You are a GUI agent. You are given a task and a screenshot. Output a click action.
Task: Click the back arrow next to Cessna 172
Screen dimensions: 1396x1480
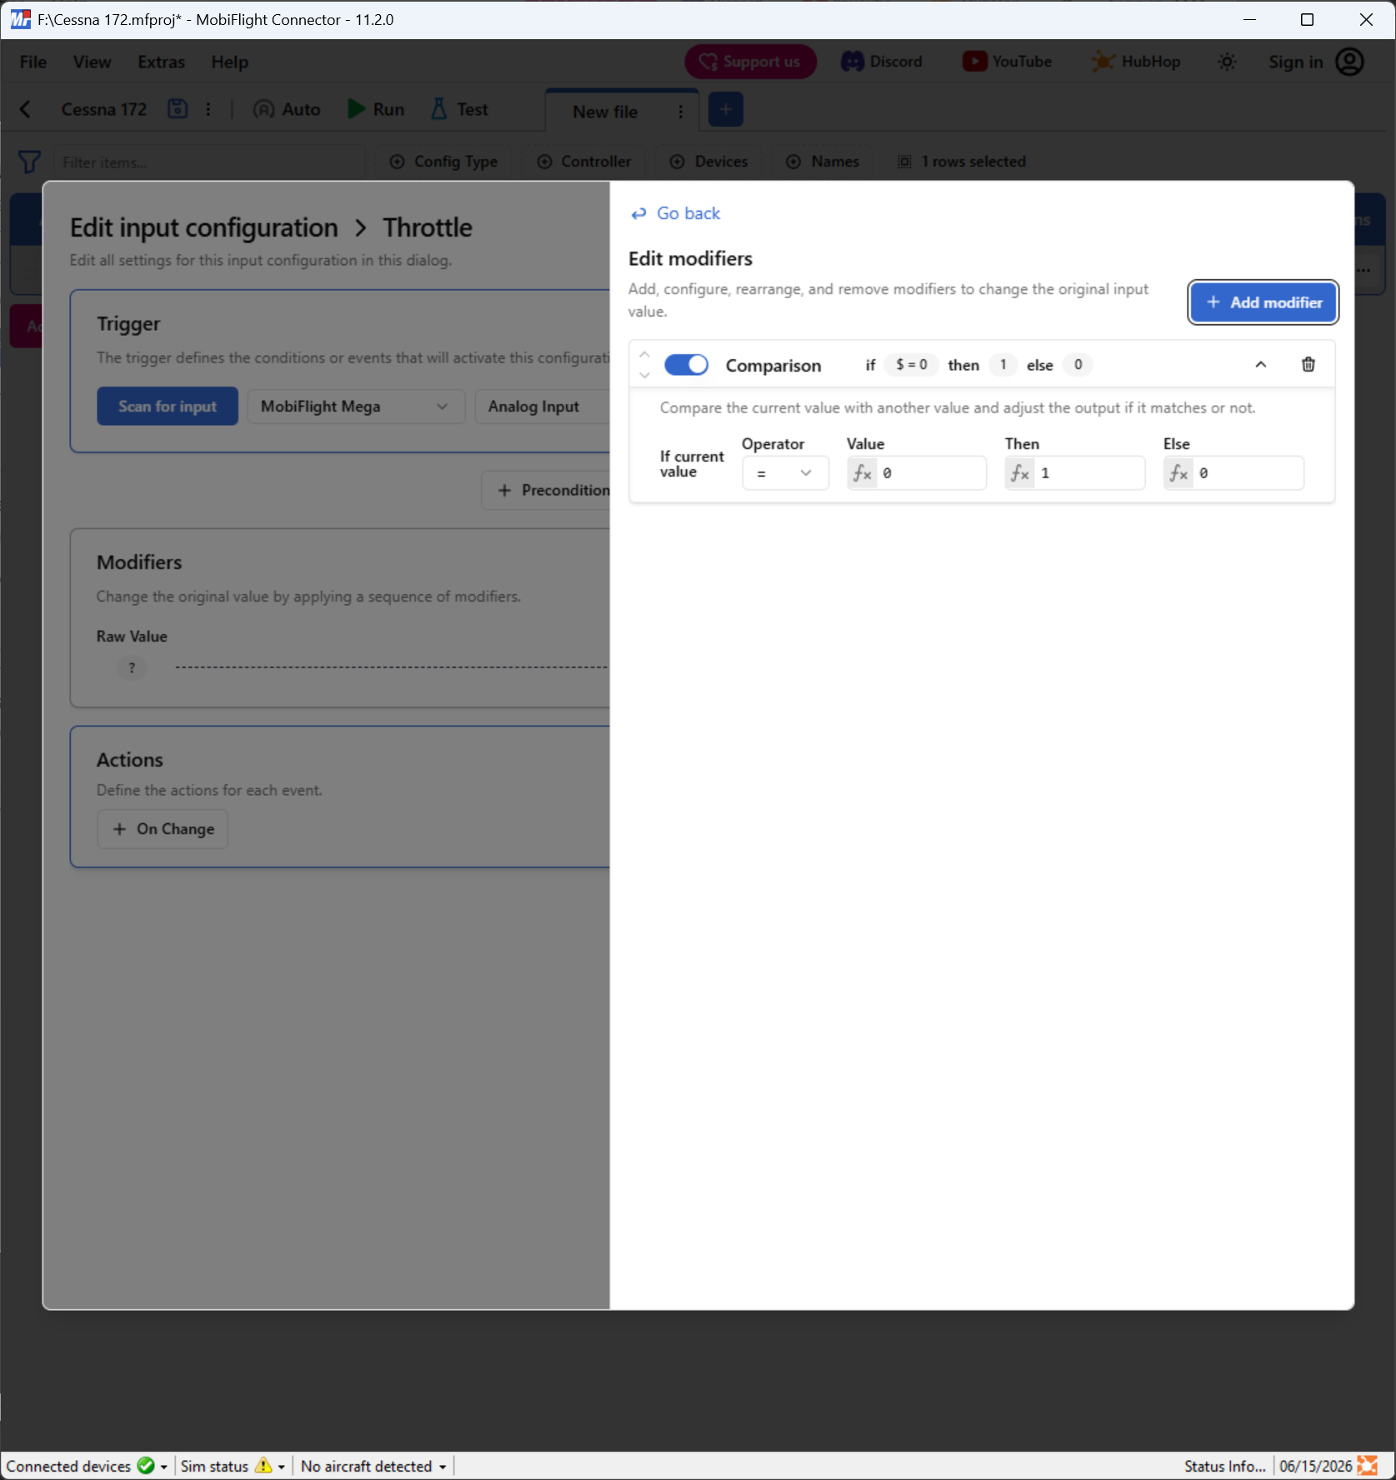point(26,109)
